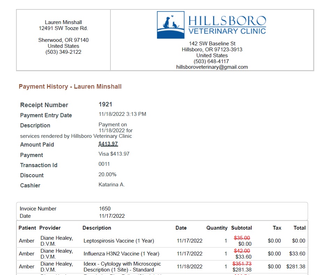Click the struck-through $35.00 price
This screenshot has height=275, width=324.
coord(242,238)
